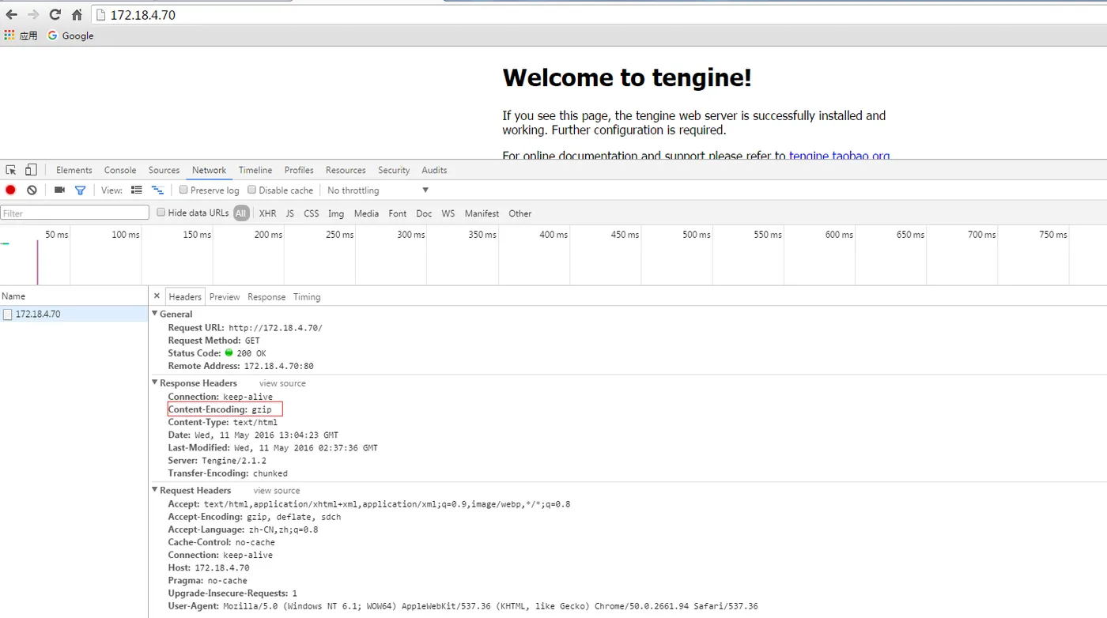Switch to large request rows view
1107x618 pixels.
point(137,190)
